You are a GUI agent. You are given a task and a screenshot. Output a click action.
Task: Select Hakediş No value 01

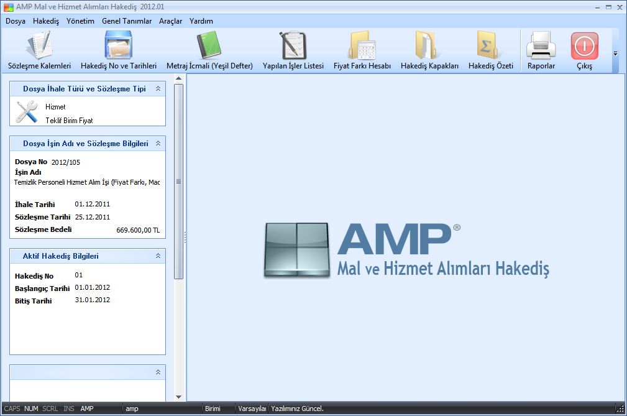(x=79, y=275)
